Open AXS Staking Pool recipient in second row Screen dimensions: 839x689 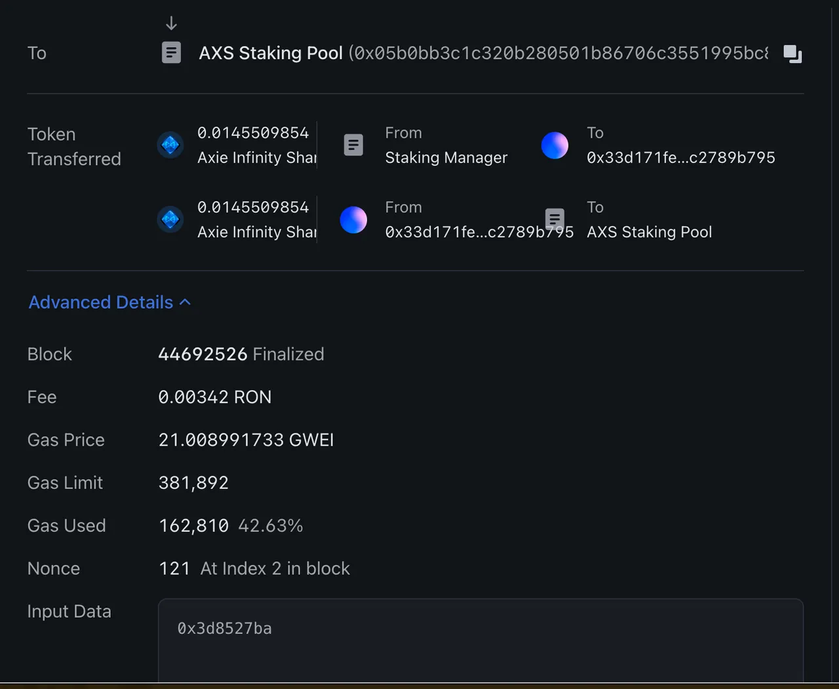(x=649, y=232)
